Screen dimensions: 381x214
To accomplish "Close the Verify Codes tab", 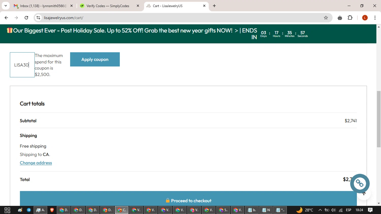I will pos(138,6).
